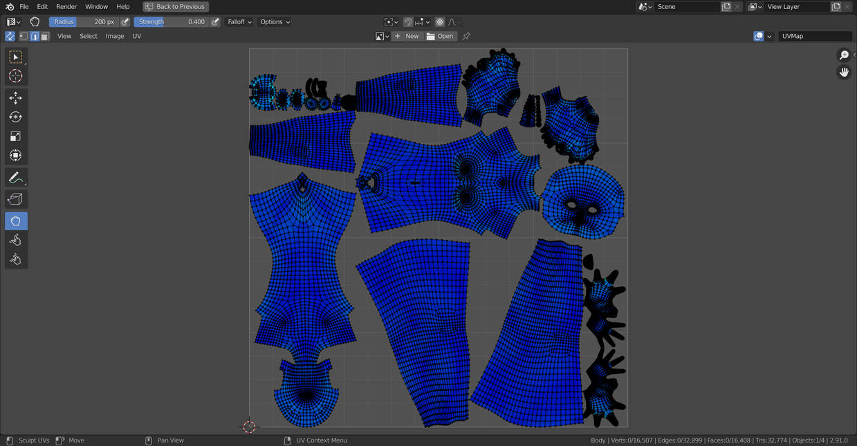The image size is (857, 446).
Task: Activate the Pinch sculpt tool
Action: [16, 259]
